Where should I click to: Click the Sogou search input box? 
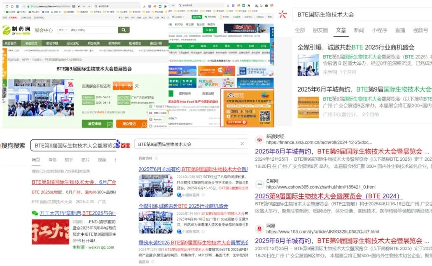click(73, 145)
